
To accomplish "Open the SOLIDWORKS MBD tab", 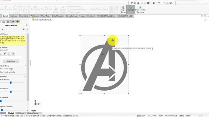I will (125, 16).
